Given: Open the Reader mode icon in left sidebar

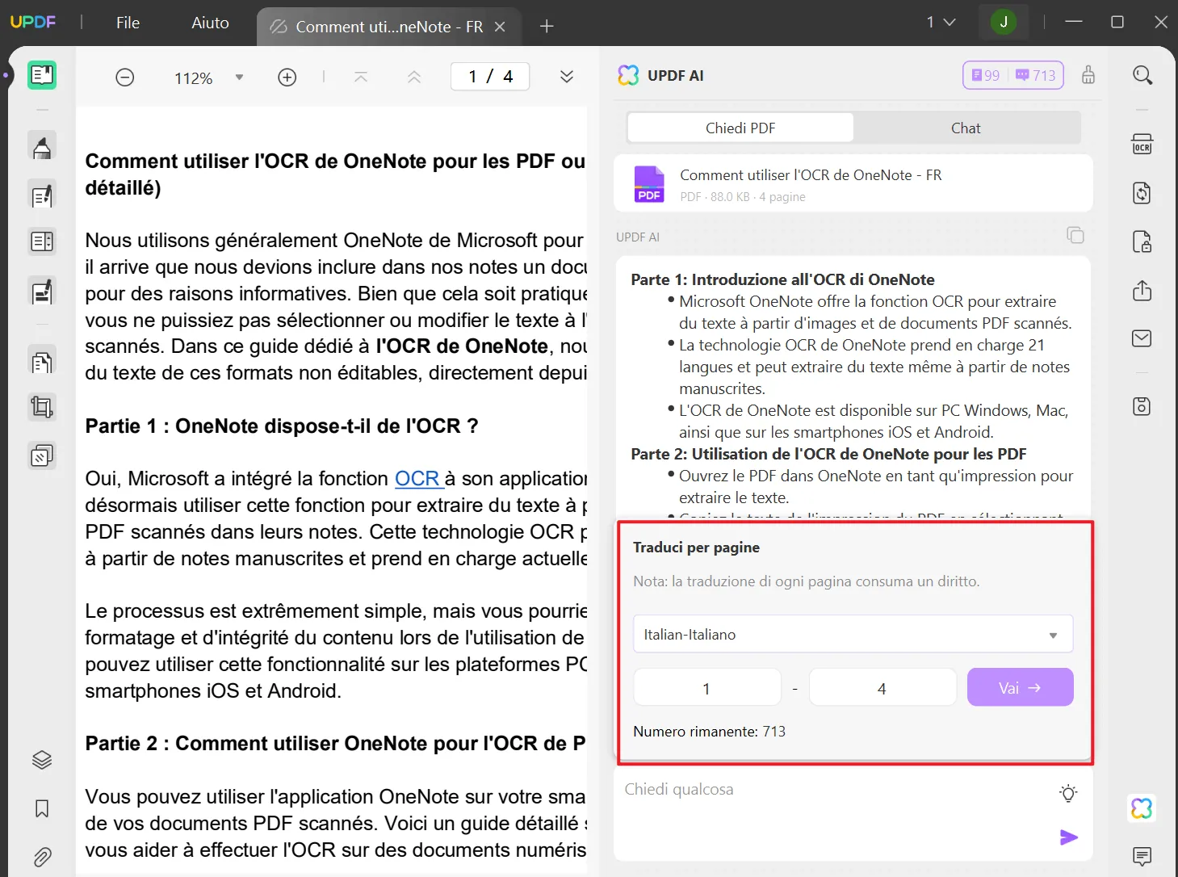Looking at the screenshot, I should coord(42,75).
